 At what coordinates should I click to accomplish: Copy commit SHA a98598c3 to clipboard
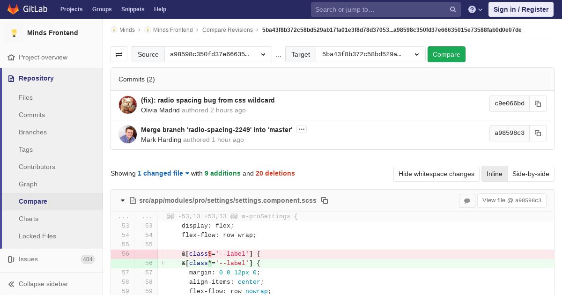pos(538,133)
